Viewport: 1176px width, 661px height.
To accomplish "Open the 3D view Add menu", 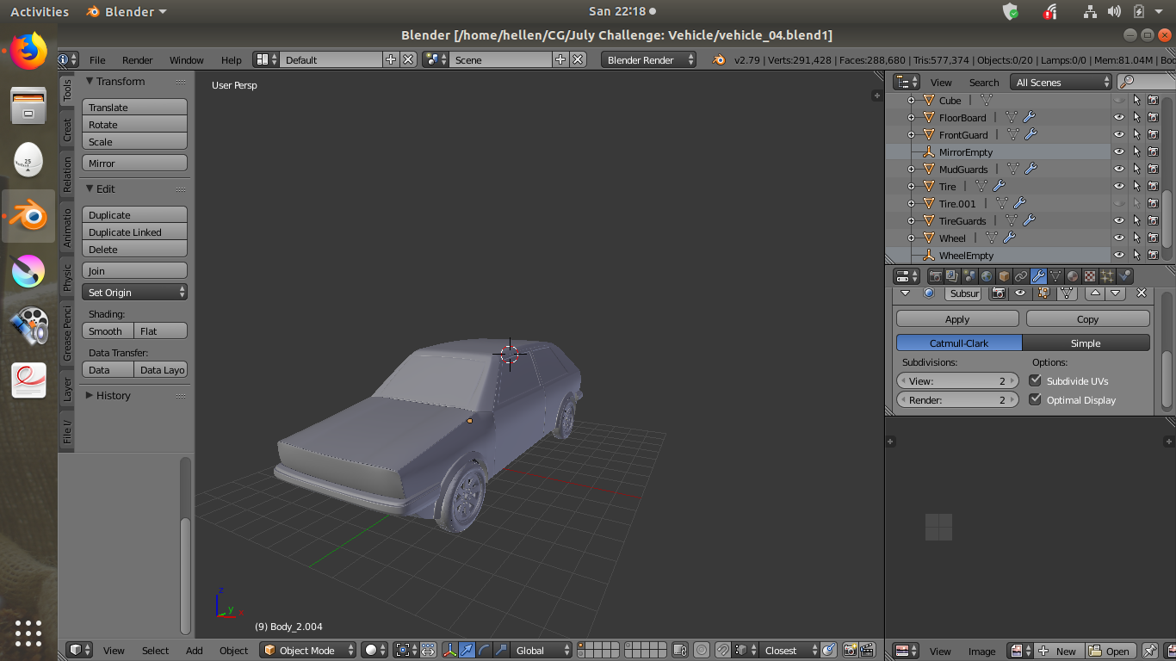I will (195, 651).
